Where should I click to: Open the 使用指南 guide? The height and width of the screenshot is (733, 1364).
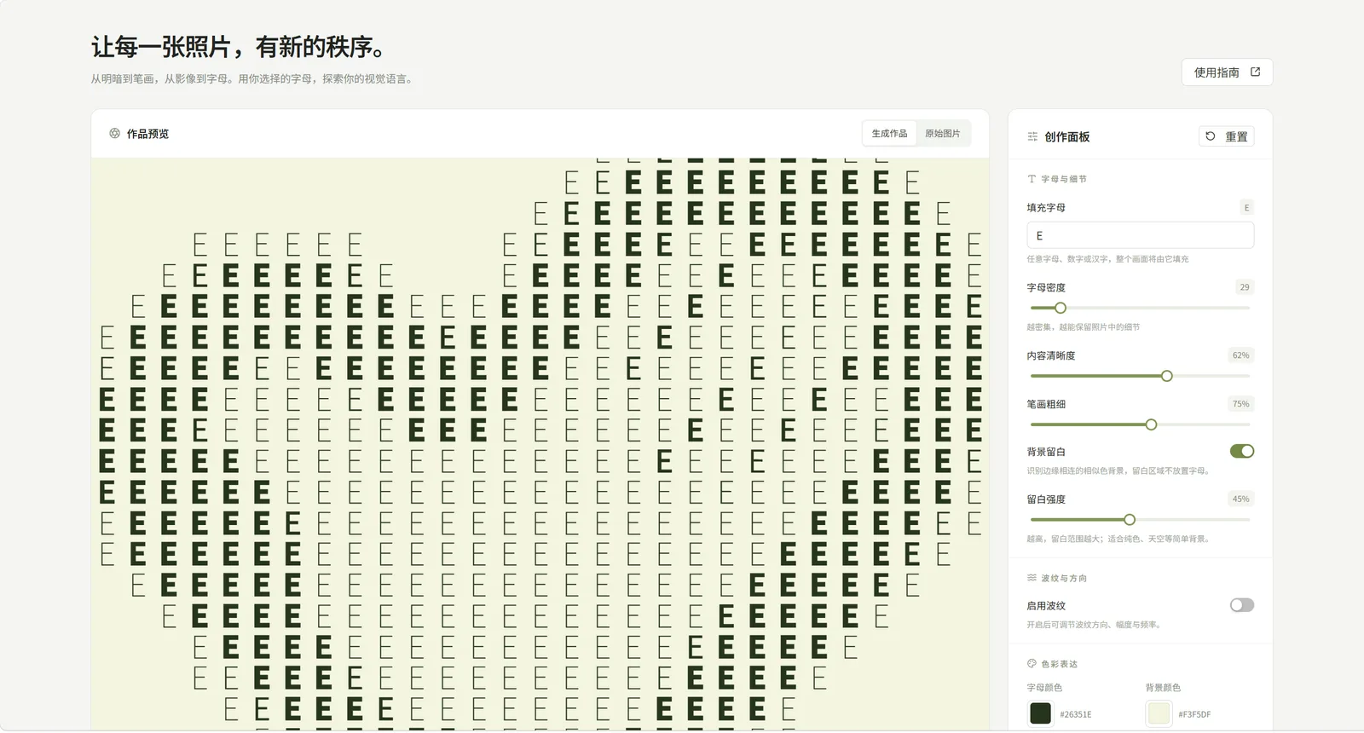[x=1227, y=72]
